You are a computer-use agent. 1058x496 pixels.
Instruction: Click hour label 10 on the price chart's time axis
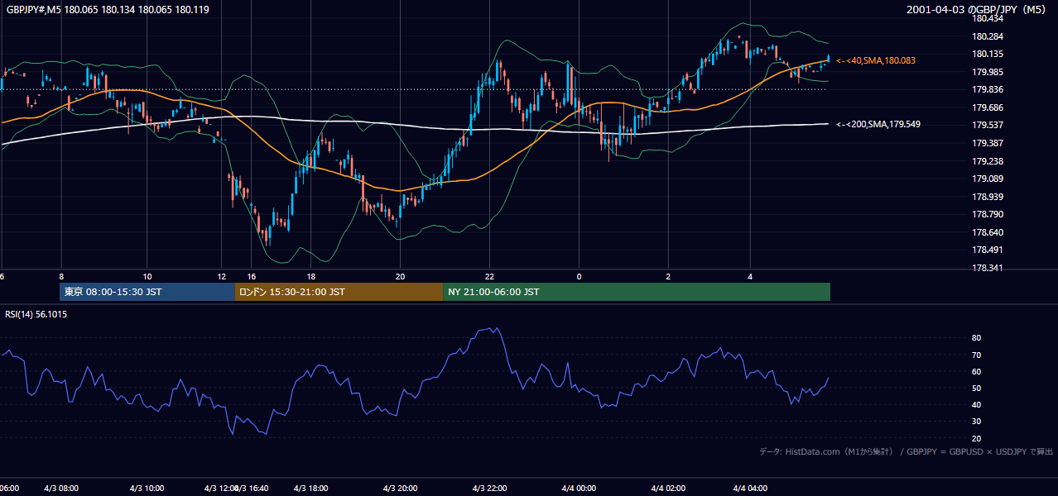tap(147, 276)
